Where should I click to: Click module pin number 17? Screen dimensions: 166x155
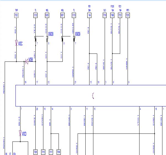(x=37, y=82)
